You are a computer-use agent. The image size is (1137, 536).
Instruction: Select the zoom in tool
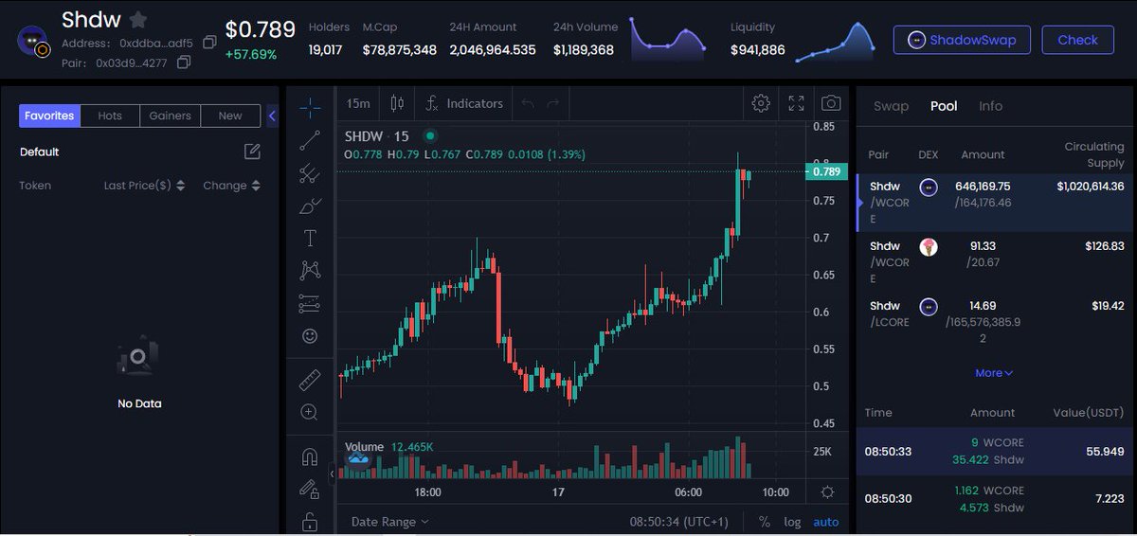pyautogui.click(x=310, y=412)
